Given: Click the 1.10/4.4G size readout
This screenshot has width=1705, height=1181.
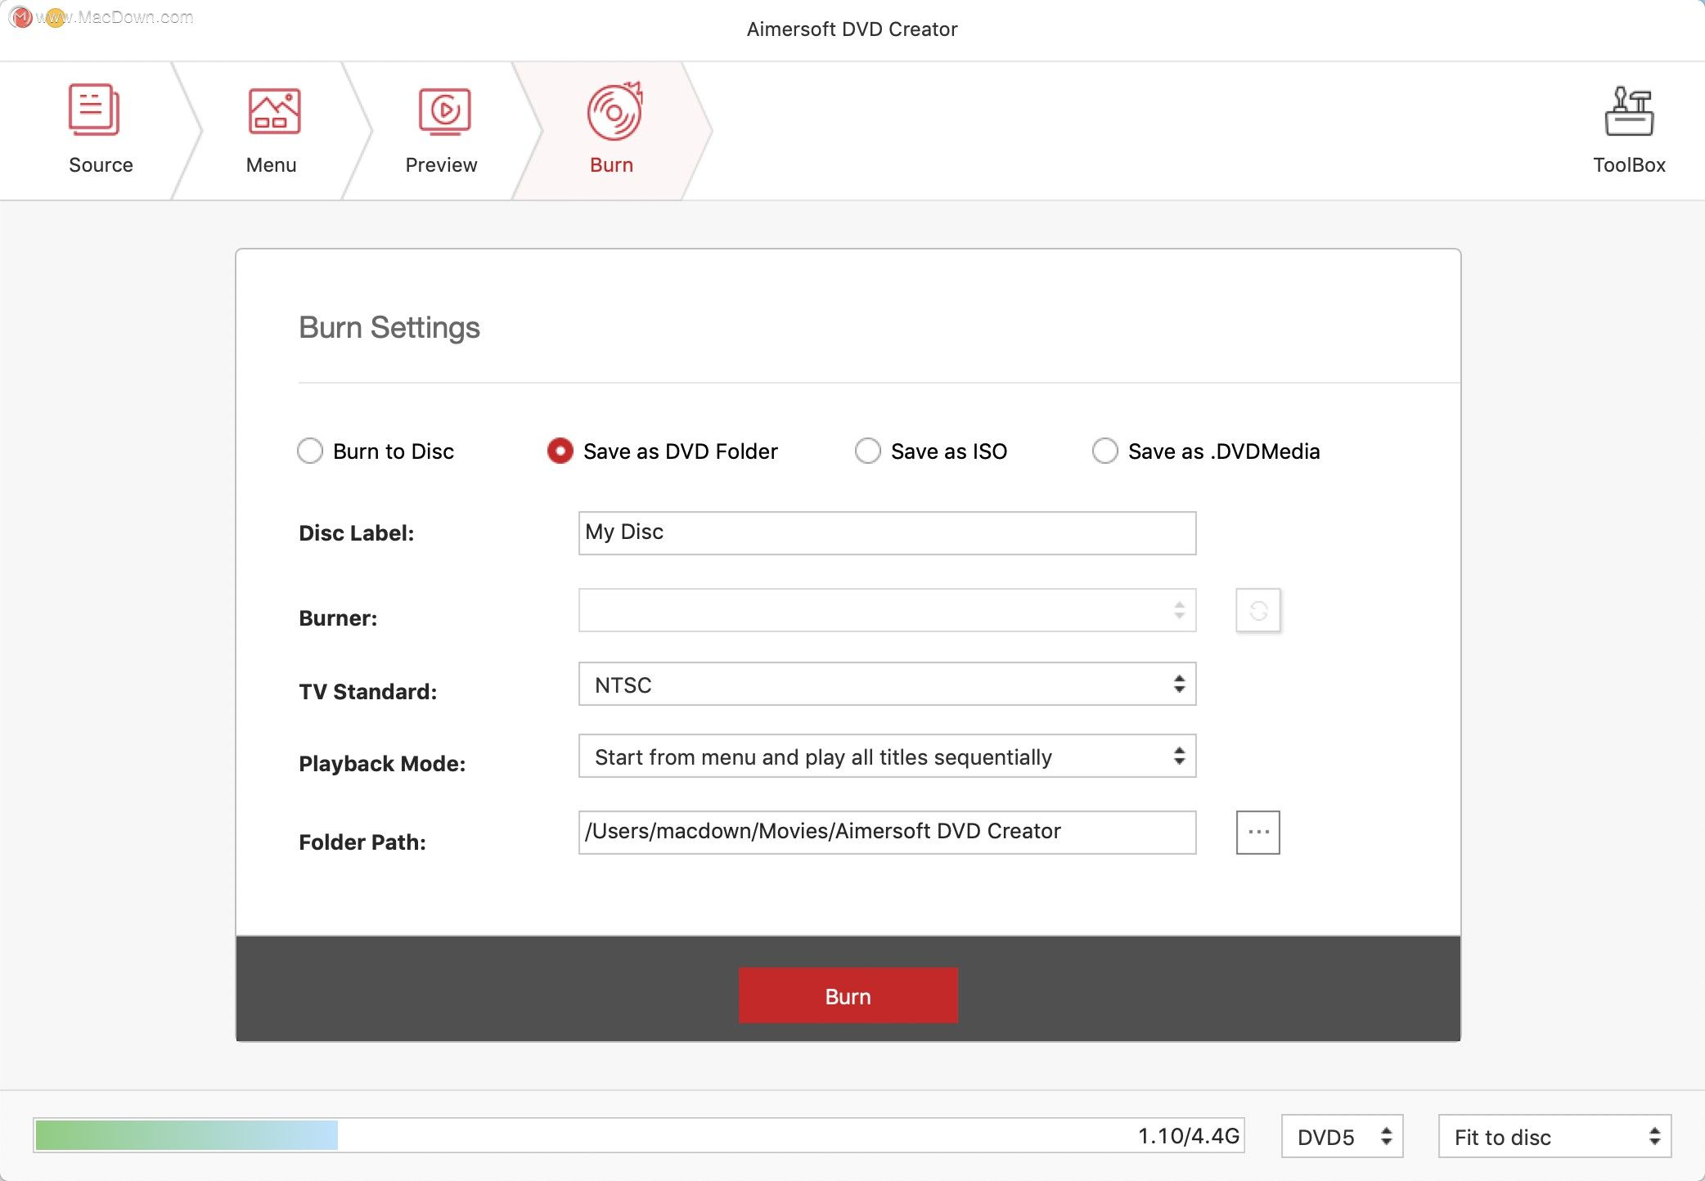Looking at the screenshot, I should [x=1189, y=1136].
